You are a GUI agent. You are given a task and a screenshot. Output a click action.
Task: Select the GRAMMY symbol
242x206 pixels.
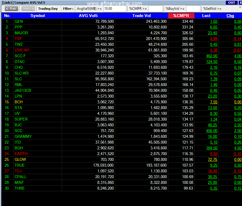(x=23, y=136)
